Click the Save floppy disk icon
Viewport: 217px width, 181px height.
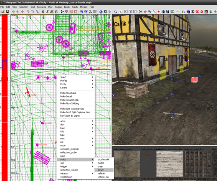[x=7, y=12]
